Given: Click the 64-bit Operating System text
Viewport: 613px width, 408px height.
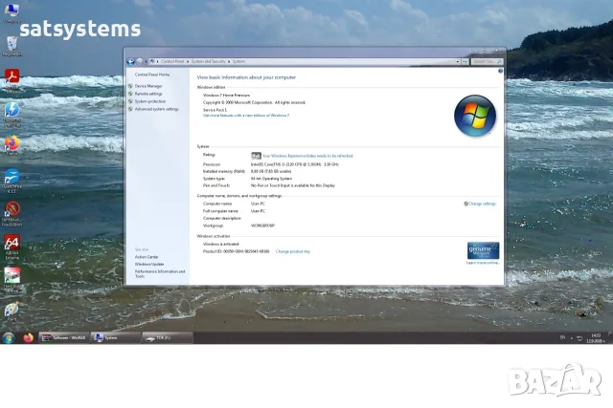Looking at the screenshot, I should [x=271, y=179].
